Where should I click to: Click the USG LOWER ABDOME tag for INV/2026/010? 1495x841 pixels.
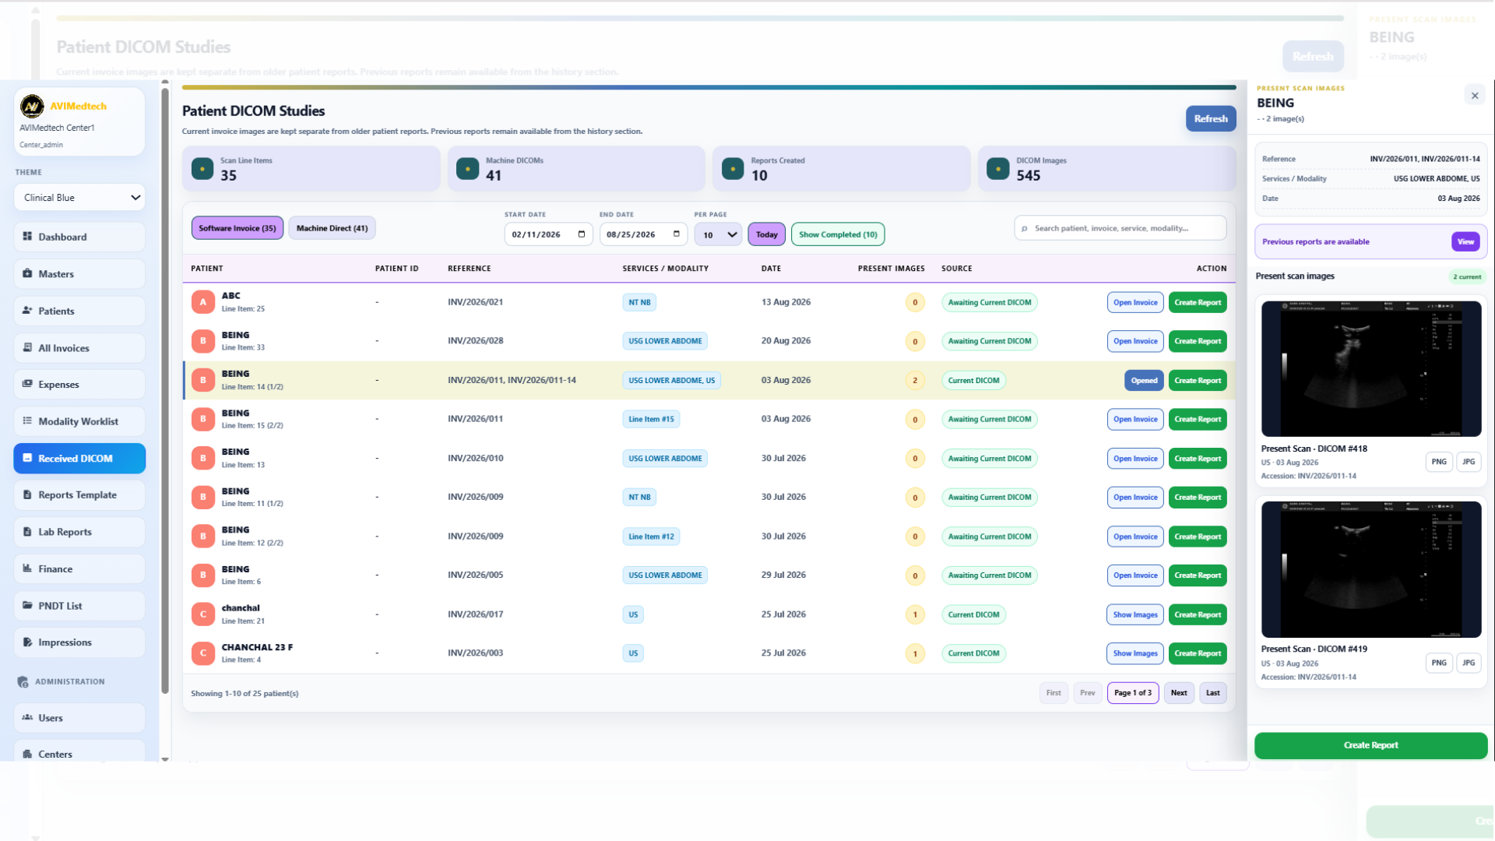pos(665,459)
